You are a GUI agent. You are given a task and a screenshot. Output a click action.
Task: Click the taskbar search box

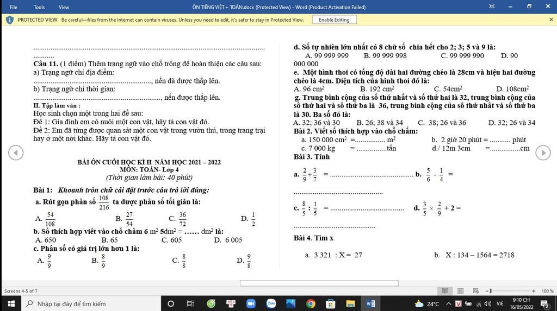pyautogui.click(x=91, y=303)
